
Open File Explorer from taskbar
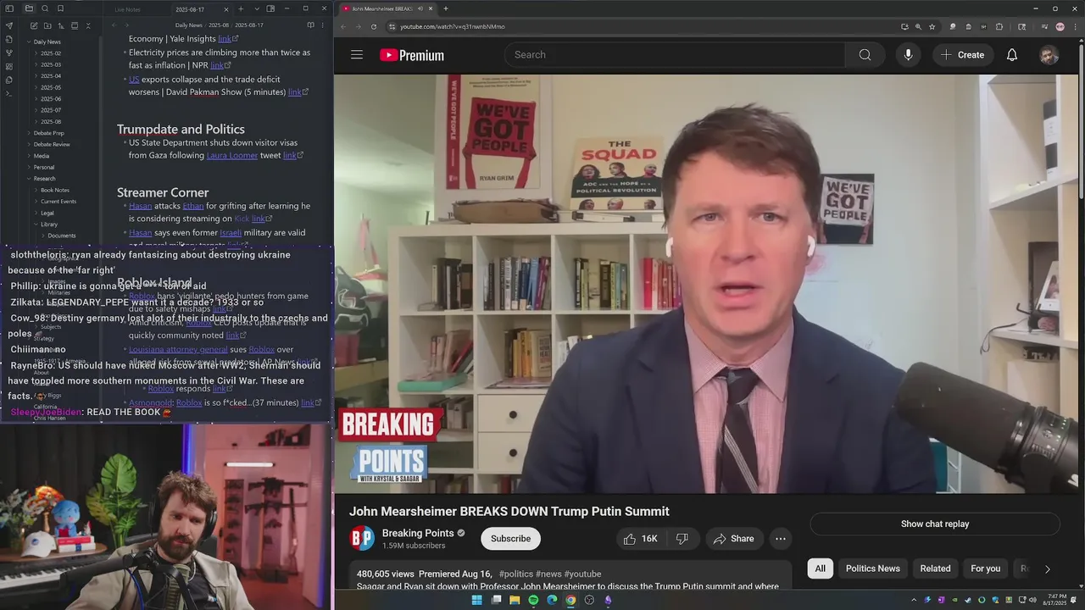pyautogui.click(x=515, y=600)
